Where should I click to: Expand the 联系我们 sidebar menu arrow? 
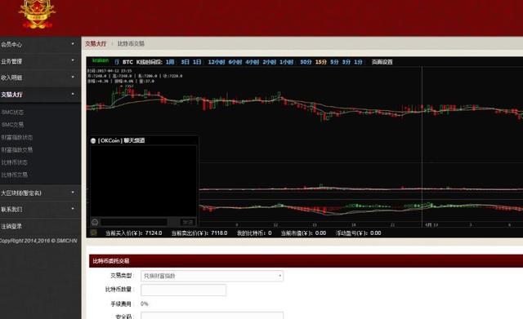point(73,209)
